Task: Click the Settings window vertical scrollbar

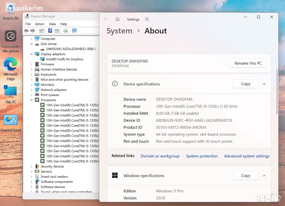Action: click(277, 92)
